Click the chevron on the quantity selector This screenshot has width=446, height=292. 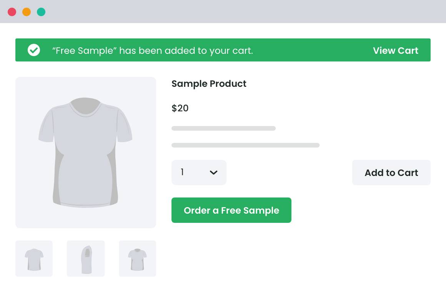(x=213, y=173)
